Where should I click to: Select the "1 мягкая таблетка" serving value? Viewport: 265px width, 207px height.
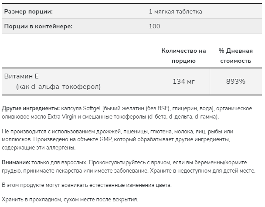coord(175,11)
